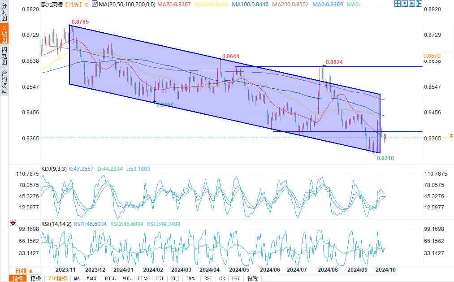Click the J:53.1803 value

(x=138, y=169)
